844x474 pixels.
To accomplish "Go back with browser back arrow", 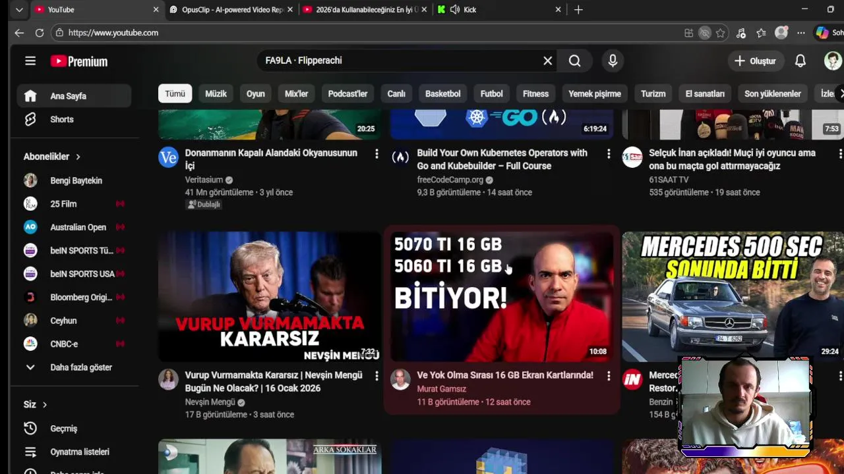I will point(19,32).
